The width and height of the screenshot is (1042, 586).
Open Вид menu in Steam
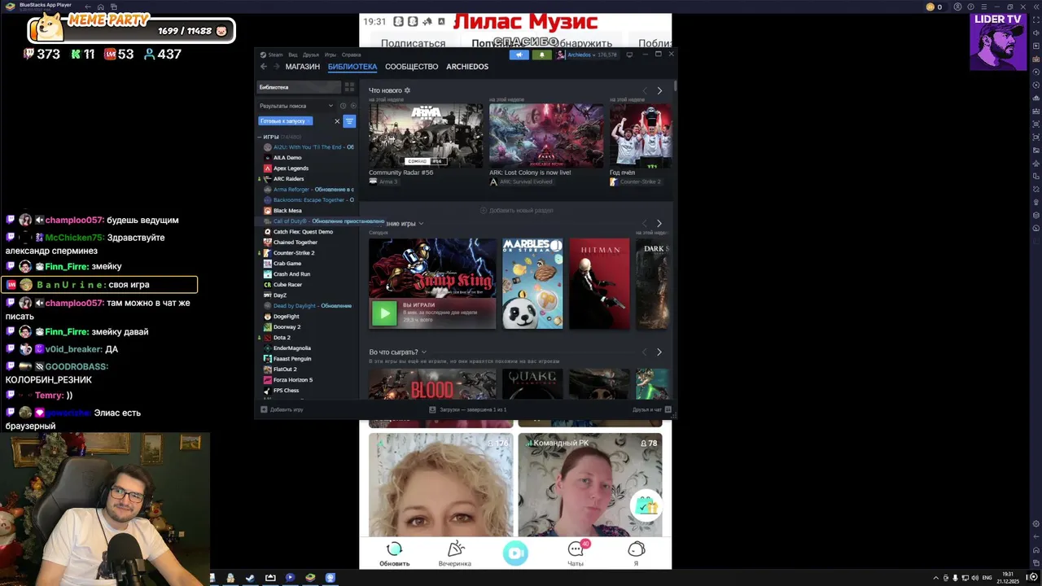(293, 55)
